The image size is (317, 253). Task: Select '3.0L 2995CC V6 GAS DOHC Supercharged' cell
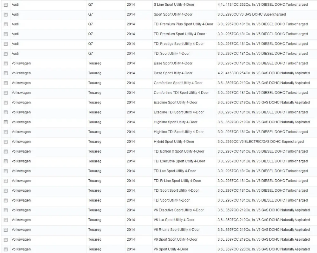tap(252, 14)
